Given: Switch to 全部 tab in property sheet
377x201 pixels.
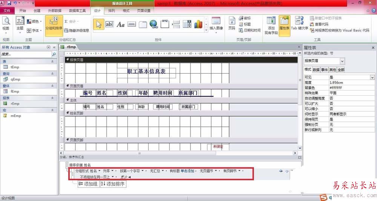Looking at the screenshot, I should (341, 70).
